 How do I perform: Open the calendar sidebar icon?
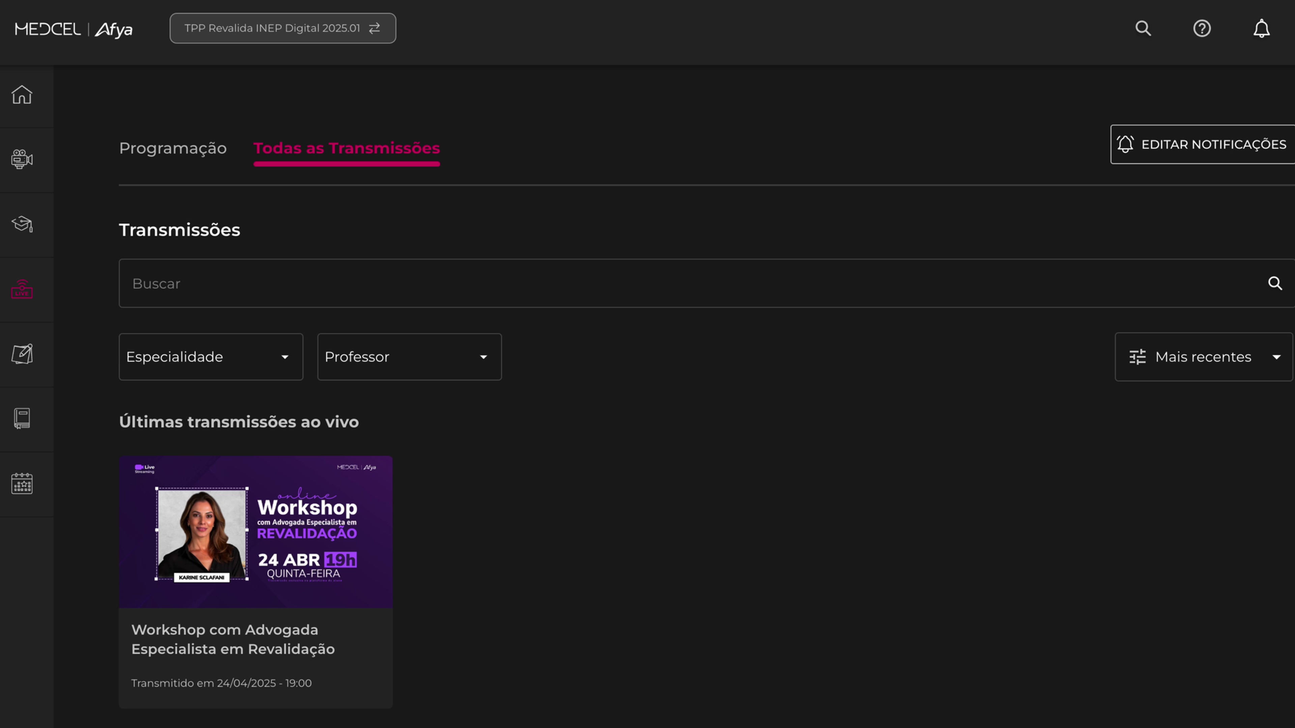point(22,483)
